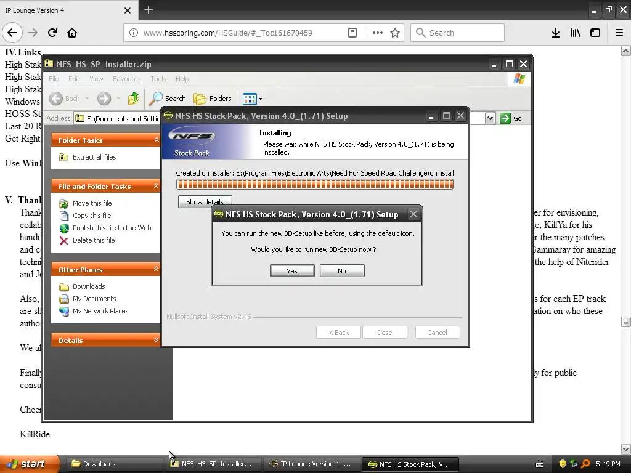
Task: Go to Firefox home page
Action: tap(72, 33)
